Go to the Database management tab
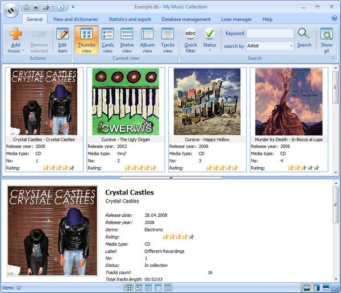 [186, 19]
